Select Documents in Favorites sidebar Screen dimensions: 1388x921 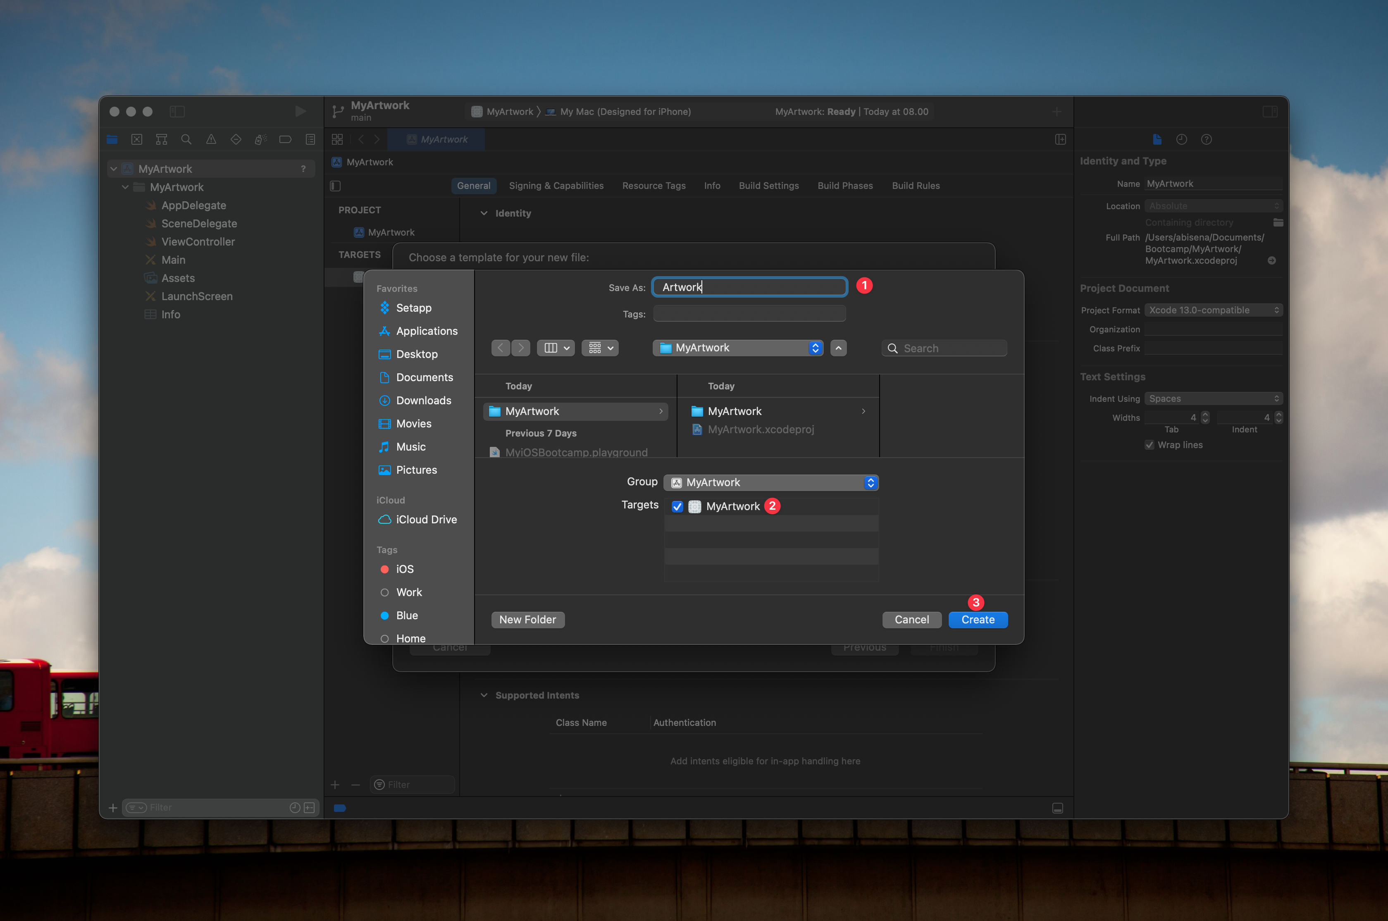[416, 377]
